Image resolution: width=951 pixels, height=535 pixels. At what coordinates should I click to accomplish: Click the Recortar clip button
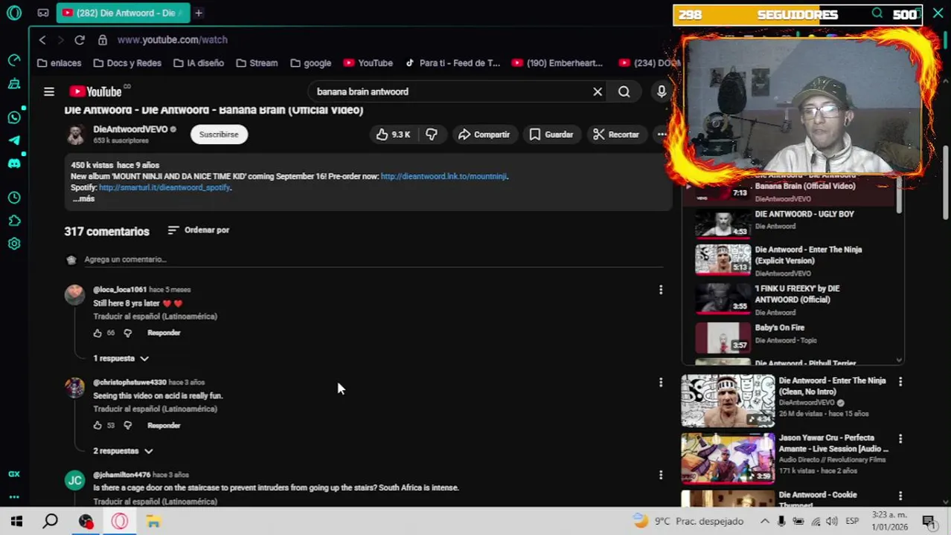pyautogui.click(x=616, y=134)
